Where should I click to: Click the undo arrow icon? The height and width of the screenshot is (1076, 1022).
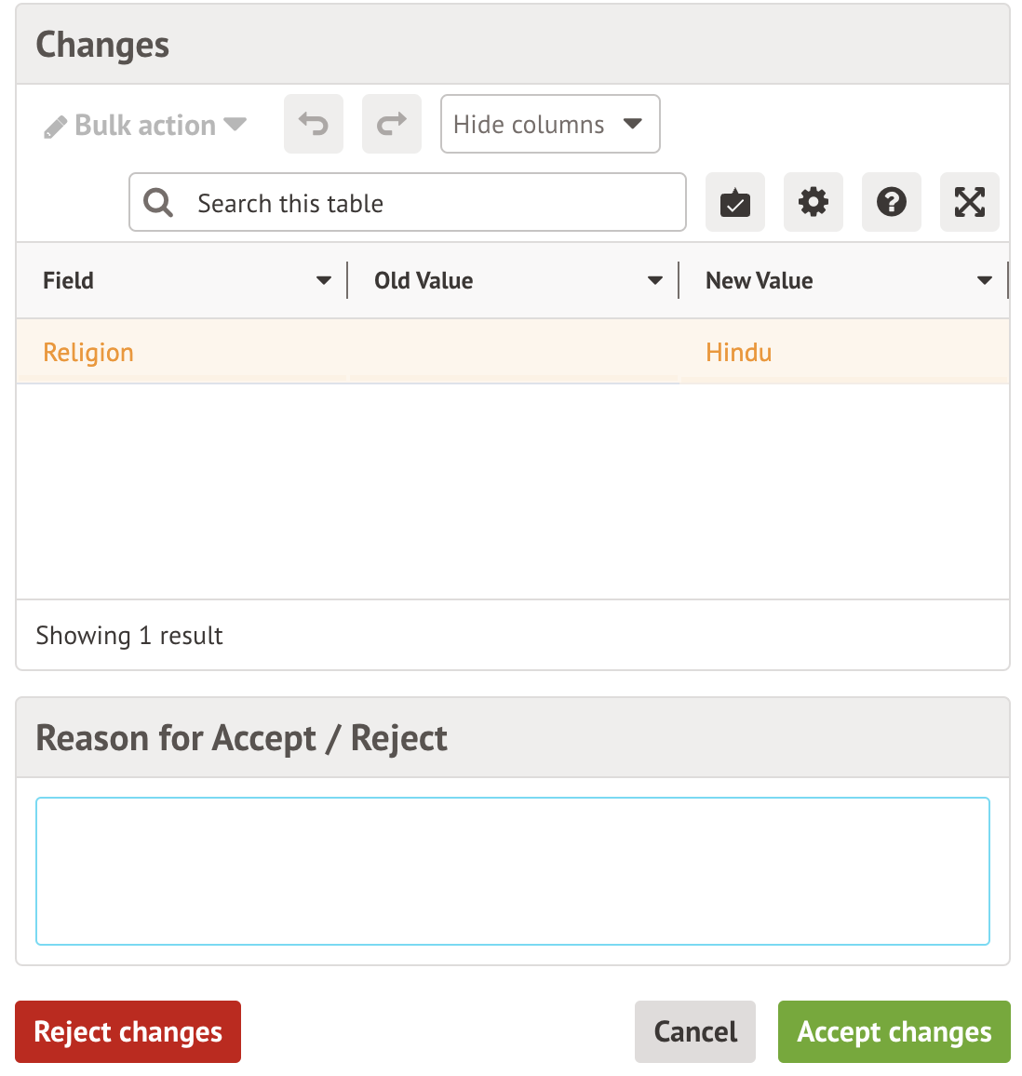click(x=314, y=124)
